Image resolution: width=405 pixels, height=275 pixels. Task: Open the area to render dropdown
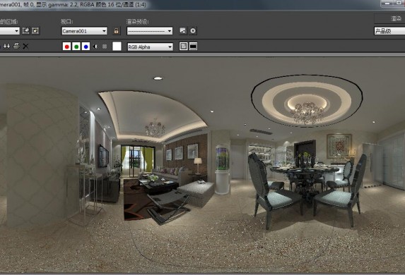coord(10,31)
